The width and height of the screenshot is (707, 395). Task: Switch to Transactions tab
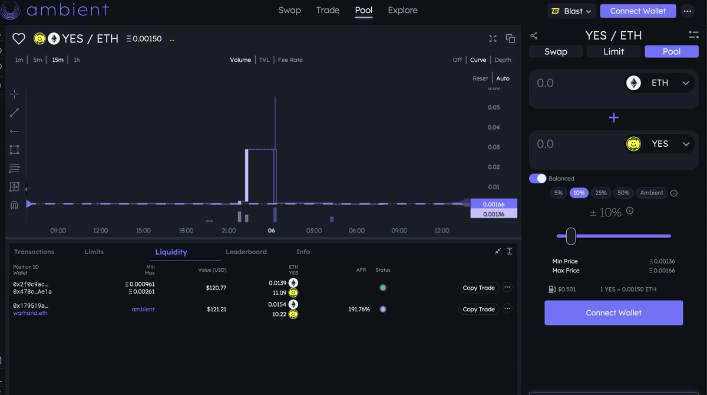[34, 252]
